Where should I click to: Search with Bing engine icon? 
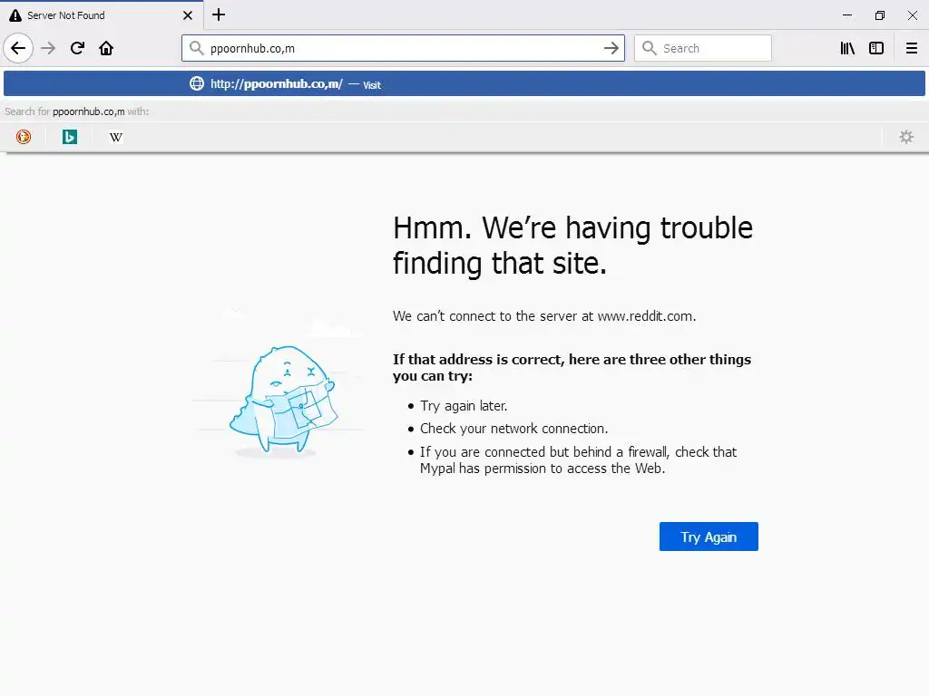70,137
